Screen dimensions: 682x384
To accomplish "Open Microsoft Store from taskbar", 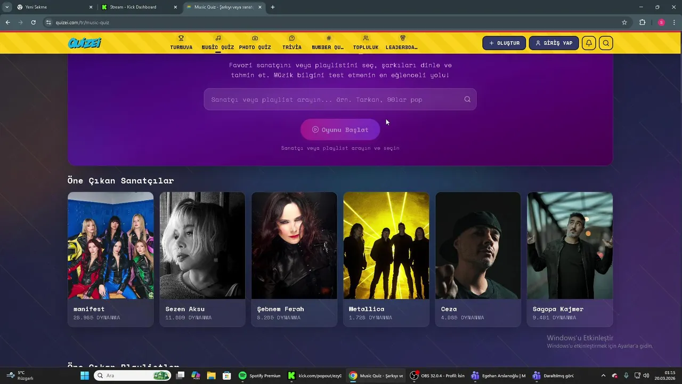I will pyautogui.click(x=226, y=375).
